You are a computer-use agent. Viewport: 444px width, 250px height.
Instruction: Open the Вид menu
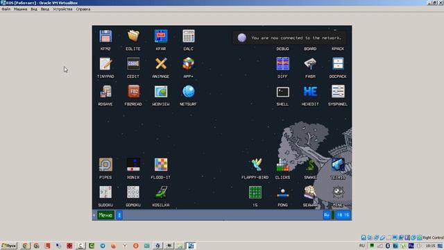pyautogui.click(x=34, y=9)
